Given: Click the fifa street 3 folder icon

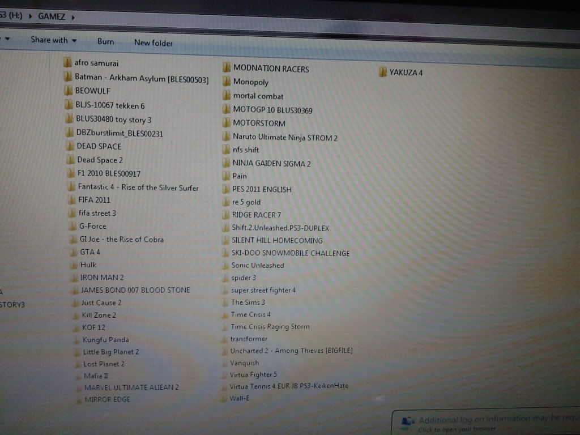Looking at the screenshot, I should click(x=72, y=213).
